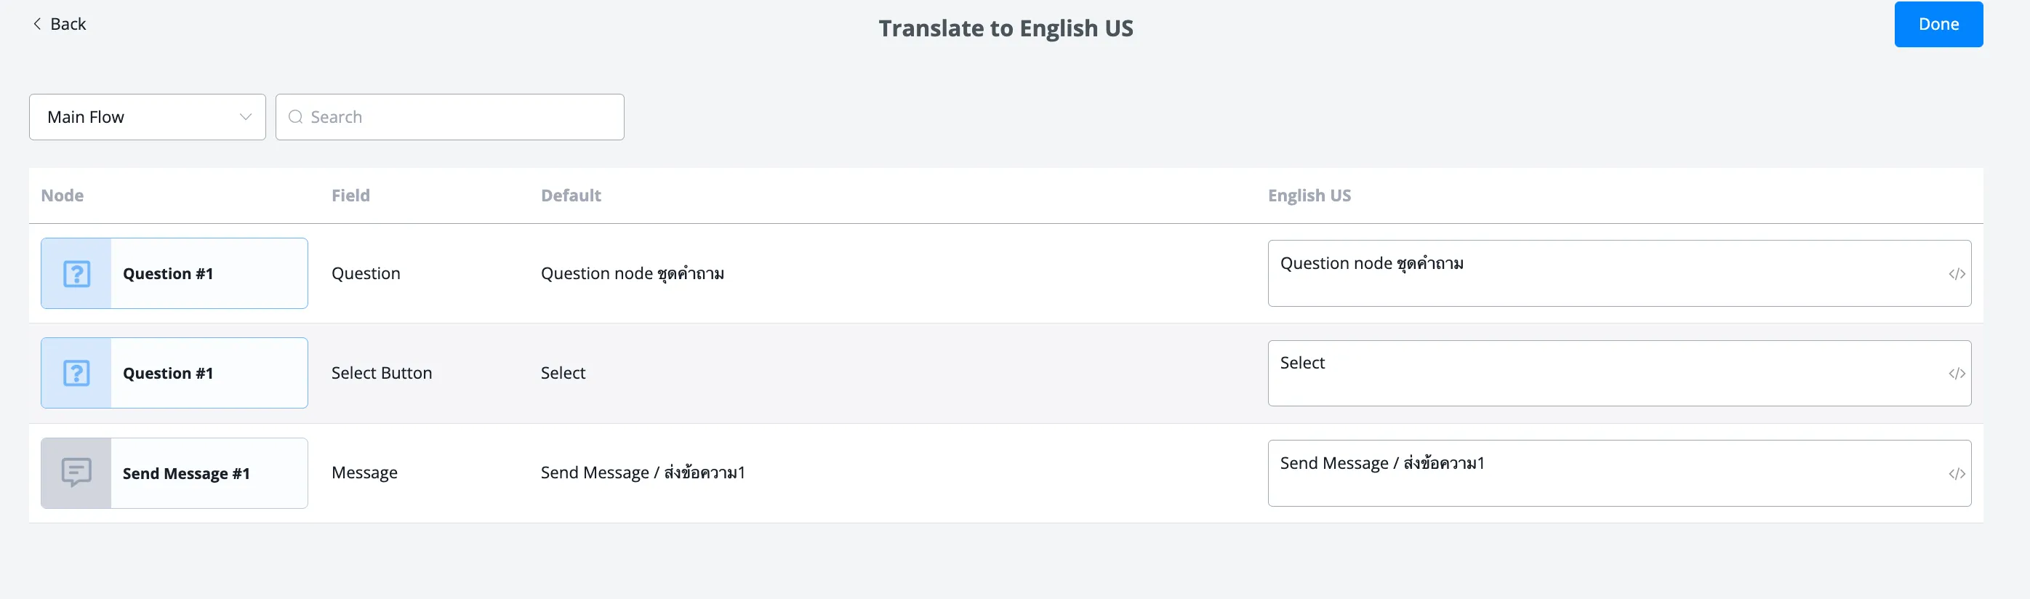Screen dimensions: 2030x599
Task: Click code variable icon in Select translation field
Action: click(1957, 374)
